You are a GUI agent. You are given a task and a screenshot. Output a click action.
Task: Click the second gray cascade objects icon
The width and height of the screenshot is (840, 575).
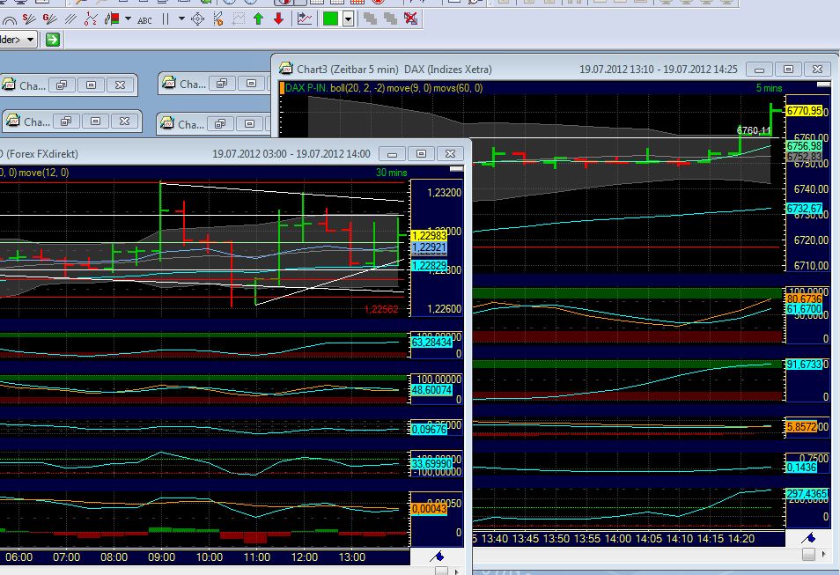click(391, 19)
